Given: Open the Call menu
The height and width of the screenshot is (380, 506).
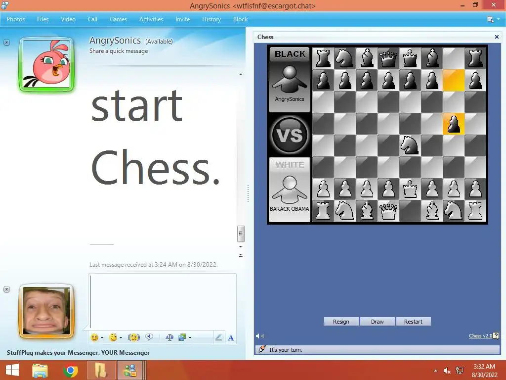Looking at the screenshot, I should [92, 19].
